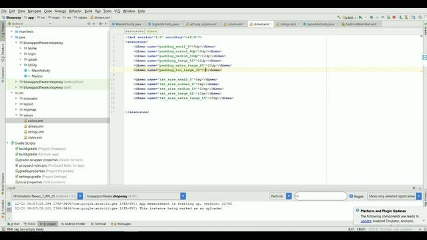
Task: Run the app with green play icon
Action: [360, 17]
